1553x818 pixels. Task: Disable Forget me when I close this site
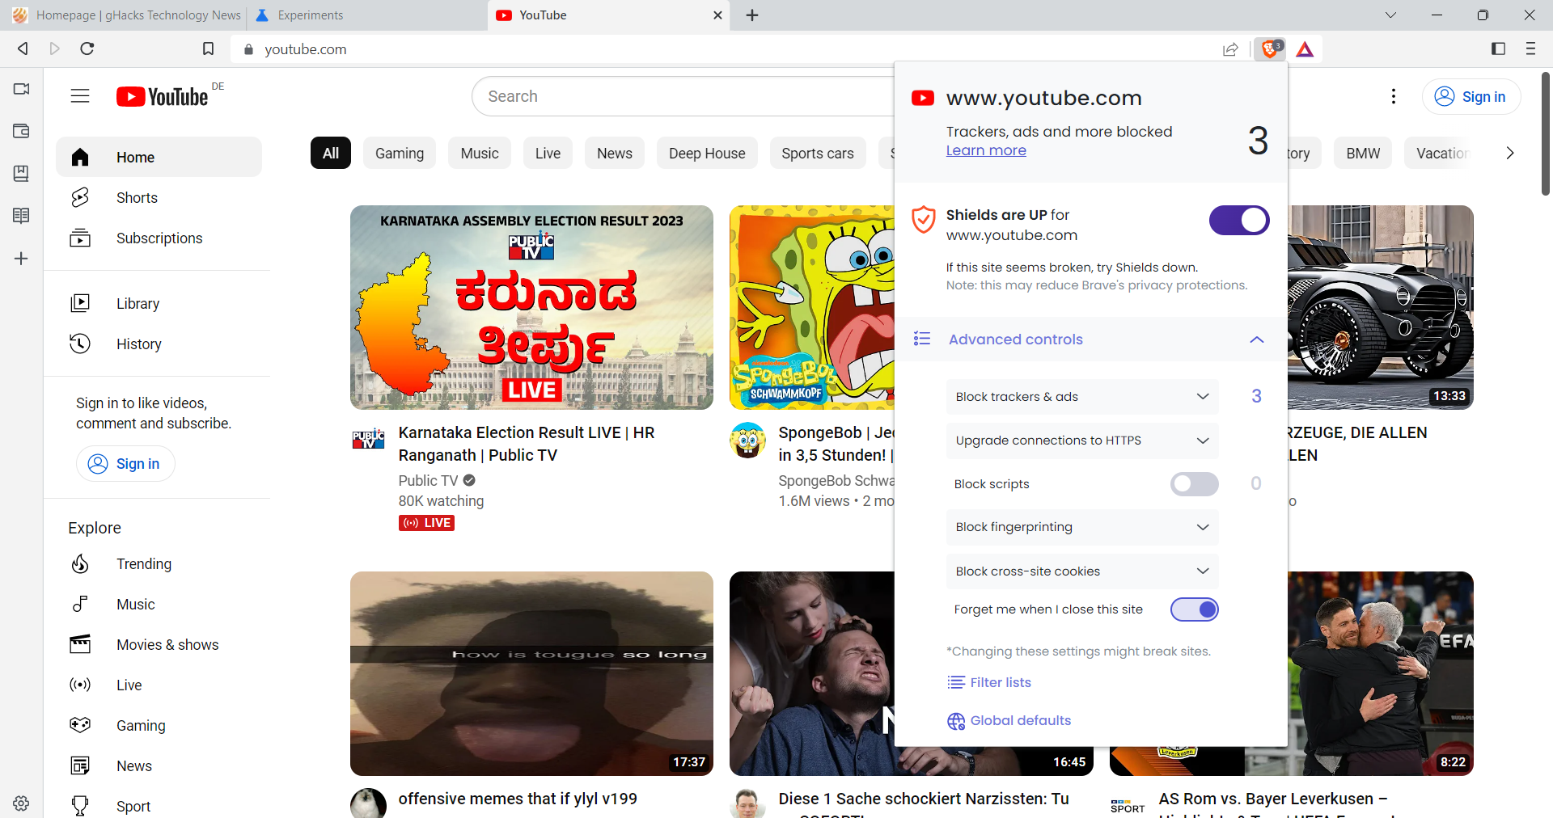(x=1195, y=609)
